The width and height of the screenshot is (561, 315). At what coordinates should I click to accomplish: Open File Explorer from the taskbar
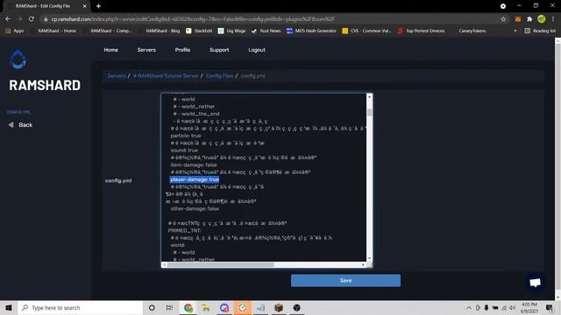(206, 307)
